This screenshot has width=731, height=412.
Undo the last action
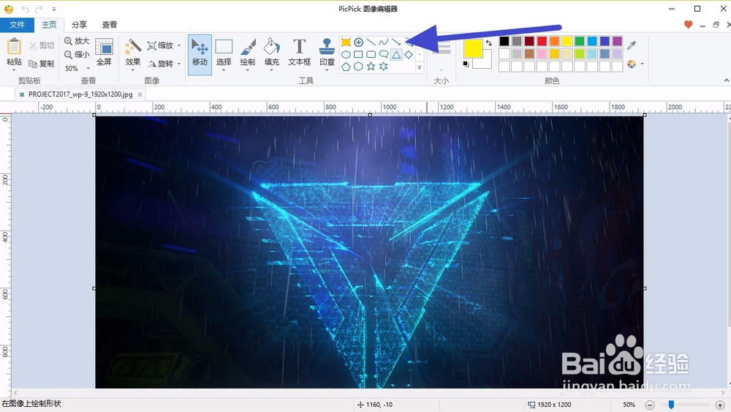pos(25,9)
